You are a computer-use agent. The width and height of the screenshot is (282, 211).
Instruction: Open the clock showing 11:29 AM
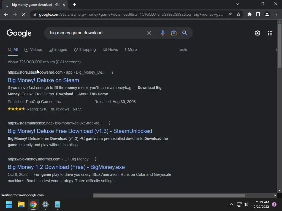click(261, 204)
